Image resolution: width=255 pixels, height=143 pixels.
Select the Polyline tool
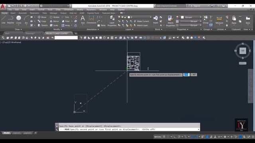pos(11,20)
